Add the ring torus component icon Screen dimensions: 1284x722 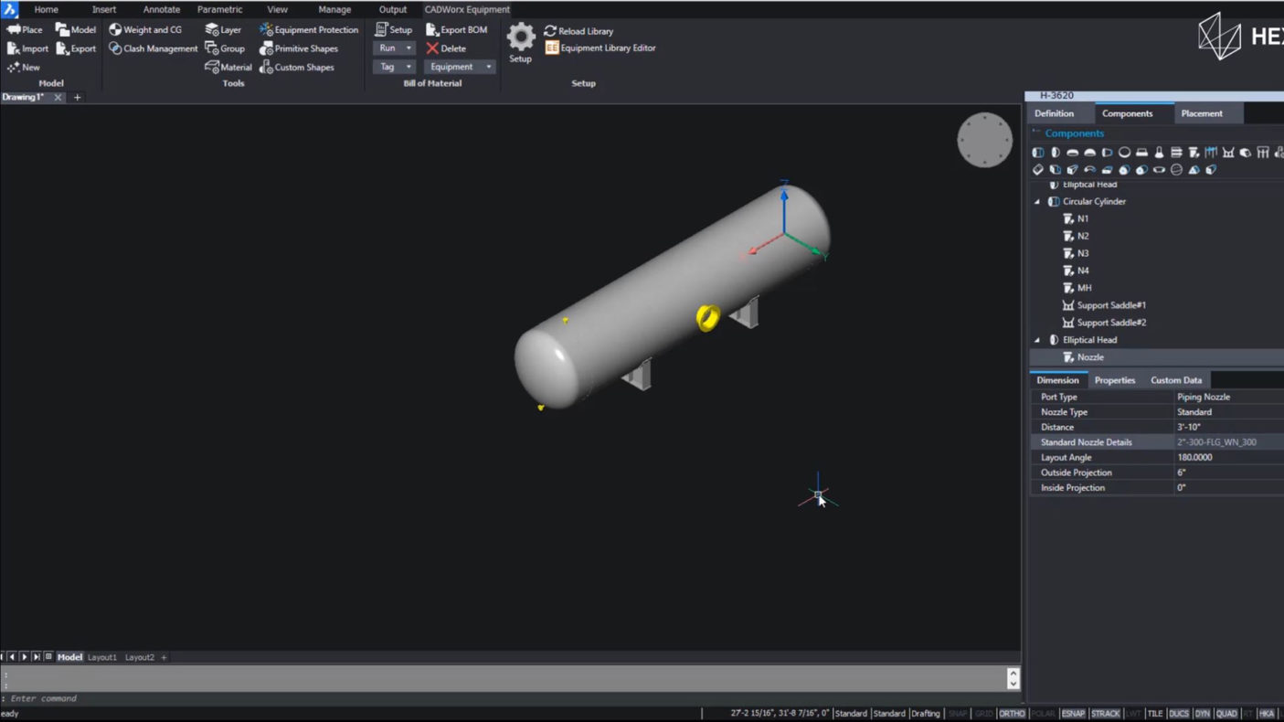1124,153
